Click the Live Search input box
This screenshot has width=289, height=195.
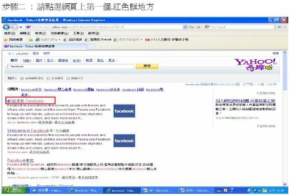point(239,27)
